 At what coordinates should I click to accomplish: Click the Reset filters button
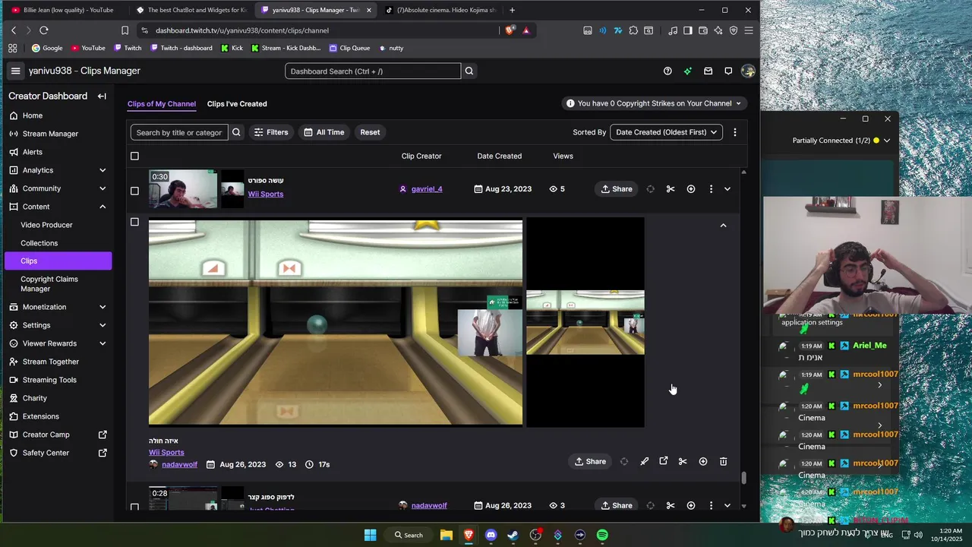pos(370,132)
